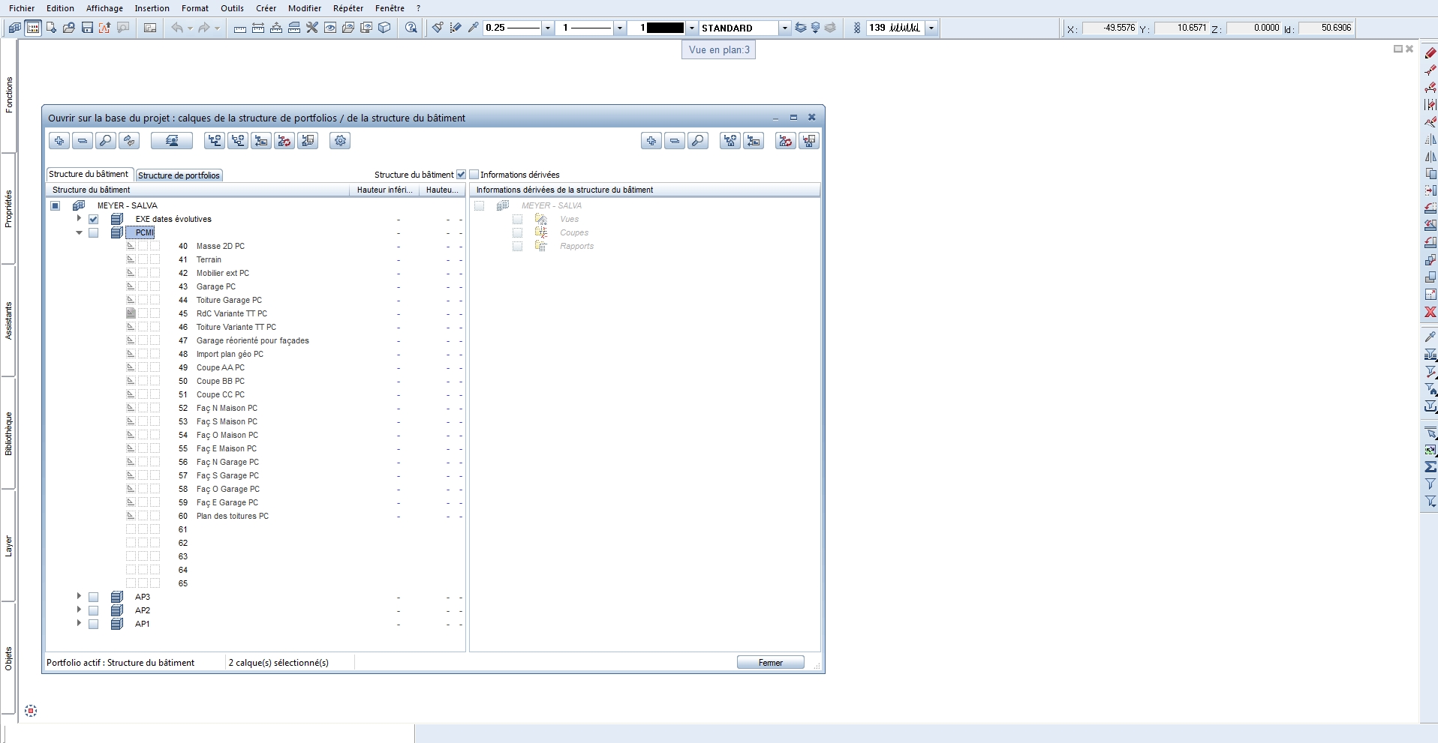Expand the AP3 node

[79, 597]
